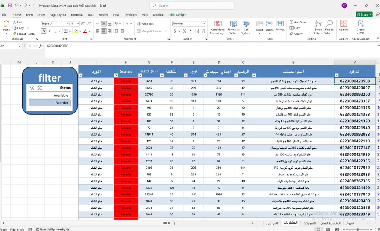The height and width of the screenshot is (231, 380).
Task: Click the Save icon in title bar
Action: click(x=10, y=5)
